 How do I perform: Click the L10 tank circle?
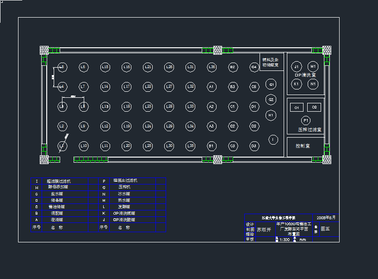pyautogui.click(x=83, y=146)
